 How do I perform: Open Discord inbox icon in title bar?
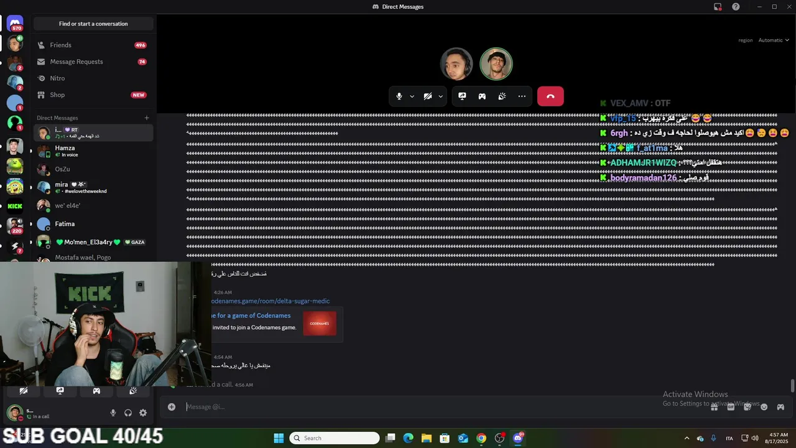(718, 7)
